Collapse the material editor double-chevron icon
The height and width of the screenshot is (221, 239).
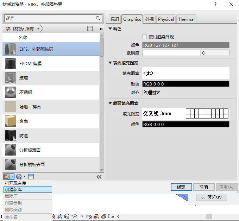[x=99, y=177]
